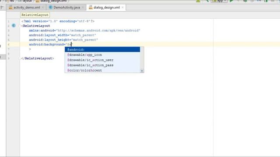Switch to the DemoActivity.java tab
Screen dimensions: 280x157
pos(66,7)
